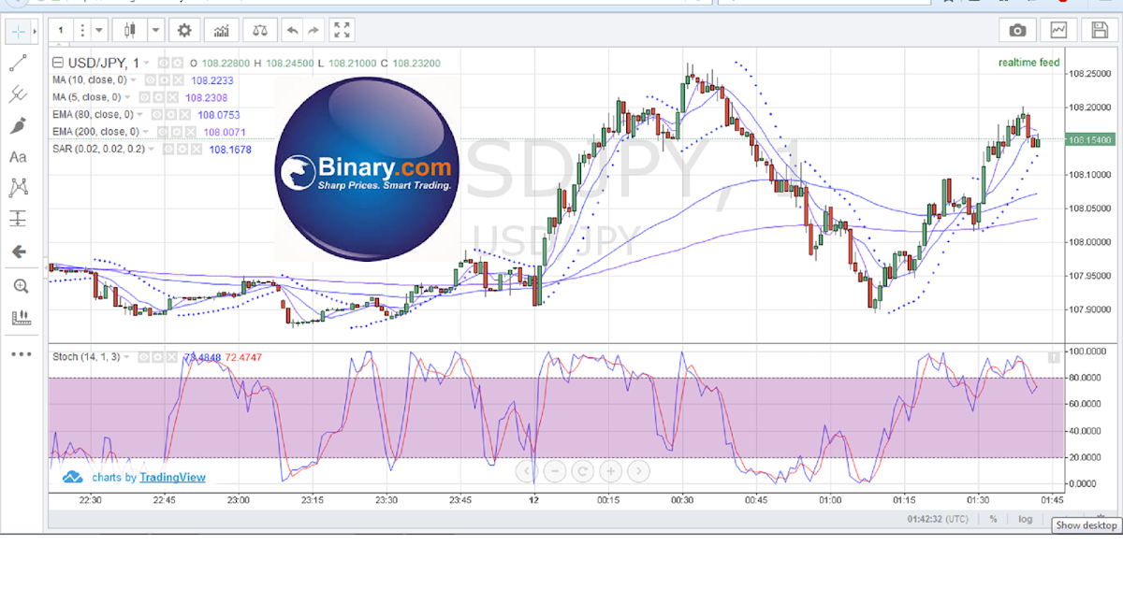
Task: Save the chart with floppy disk icon
Action: pyautogui.click(x=1100, y=31)
